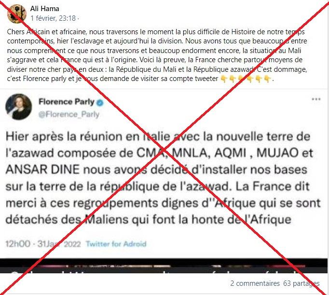Click the Twitter for Adroid source label
The height and width of the screenshot is (295, 329).
point(116,244)
